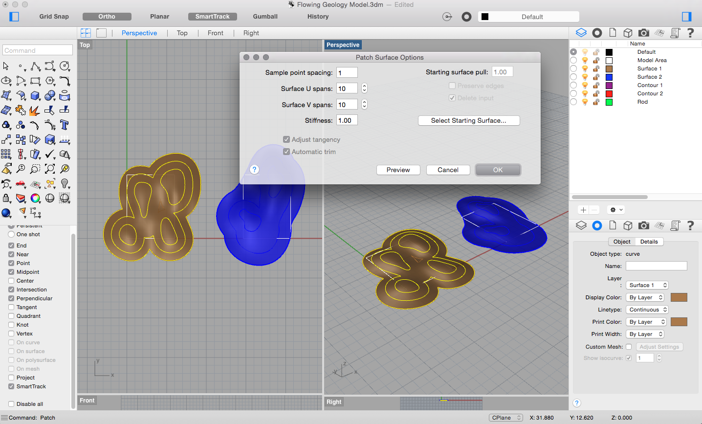
Task: Open the scroll notes icon in layers toolbar
Action: click(675, 33)
